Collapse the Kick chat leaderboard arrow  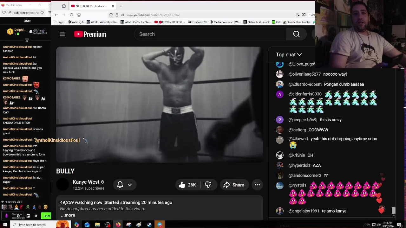tap(27, 40)
